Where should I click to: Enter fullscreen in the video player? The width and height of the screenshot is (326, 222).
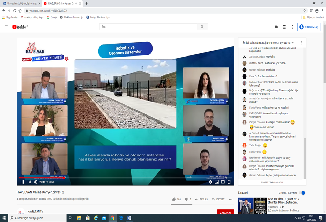pos(229,182)
